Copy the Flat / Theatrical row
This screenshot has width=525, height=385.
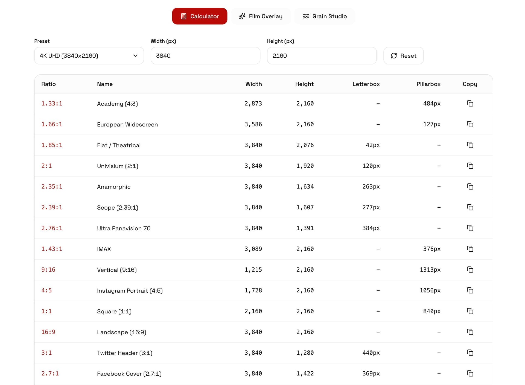(x=470, y=145)
